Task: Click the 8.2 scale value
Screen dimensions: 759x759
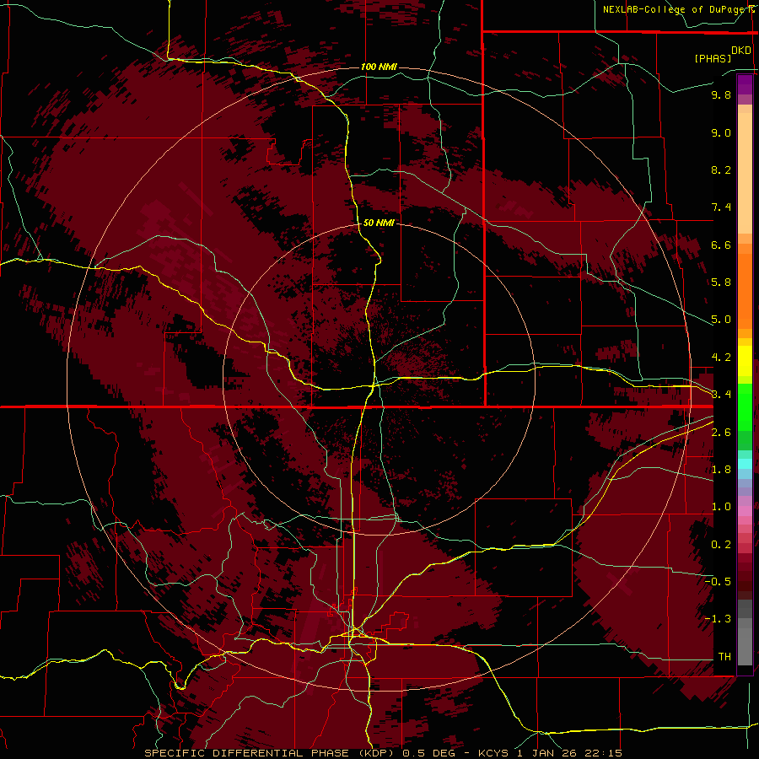Action: 721,170
